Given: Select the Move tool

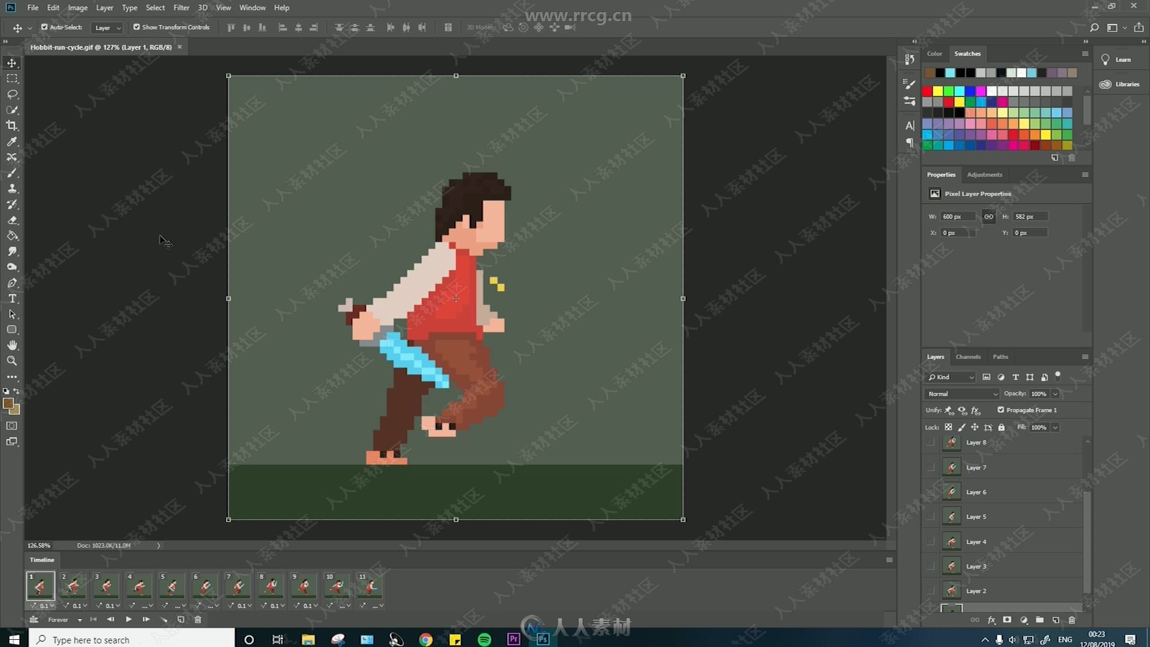Looking at the screenshot, I should click(x=12, y=63).
